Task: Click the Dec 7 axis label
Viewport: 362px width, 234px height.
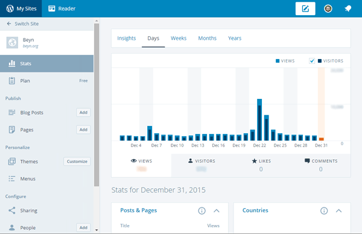Action: click(x=156, y=145)
